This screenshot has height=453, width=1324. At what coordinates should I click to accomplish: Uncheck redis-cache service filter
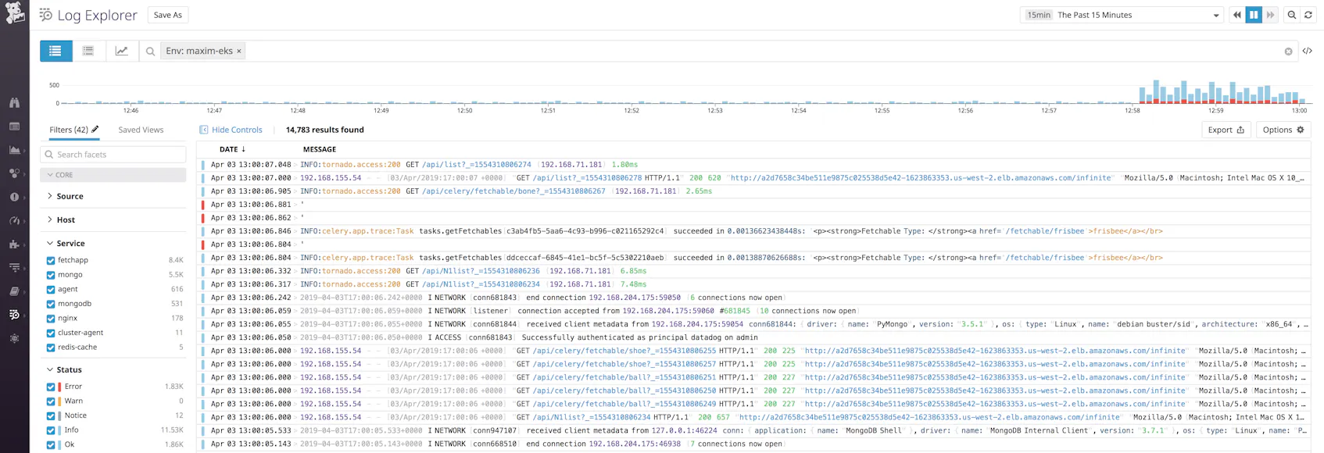point(51,347)
